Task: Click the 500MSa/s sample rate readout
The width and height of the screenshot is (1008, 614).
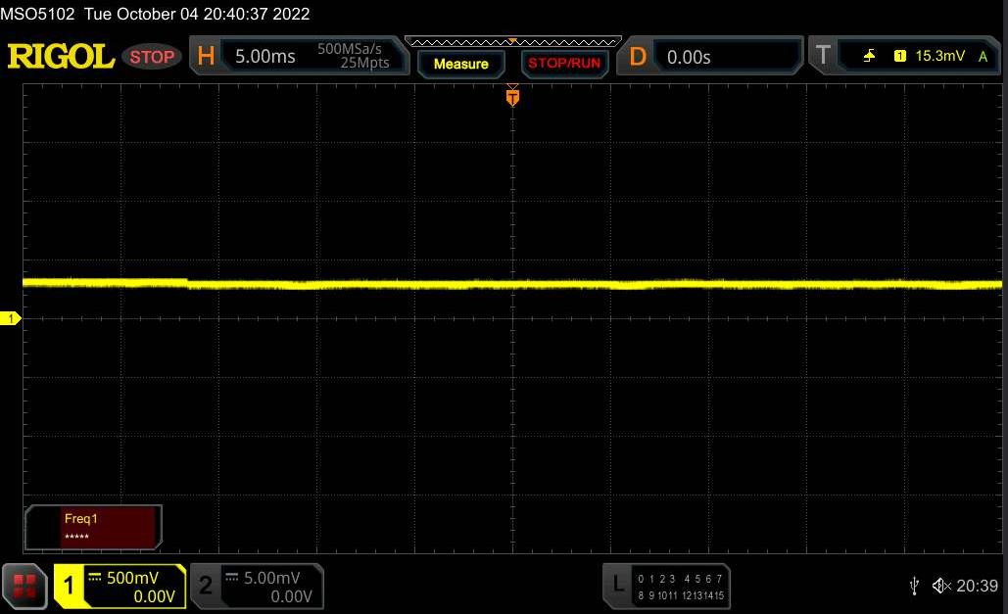Action: [350, 49]
